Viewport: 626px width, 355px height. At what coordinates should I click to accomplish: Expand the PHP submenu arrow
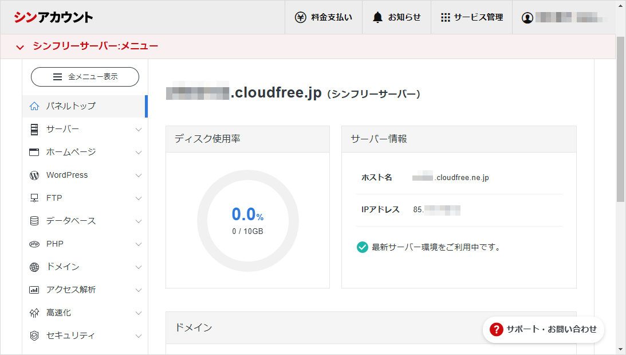[138, 244]
